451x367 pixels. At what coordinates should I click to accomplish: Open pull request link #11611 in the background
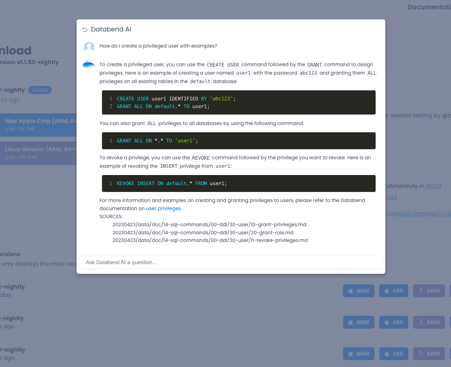pyautogui.click(x=433, y=186)
